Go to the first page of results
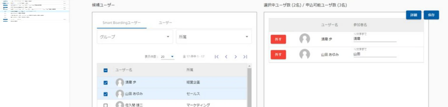 pyautogui.click(x=216, y=57)
